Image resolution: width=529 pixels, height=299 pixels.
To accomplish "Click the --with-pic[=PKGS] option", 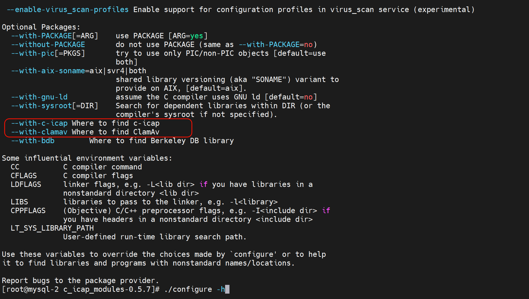I will 48,53.
